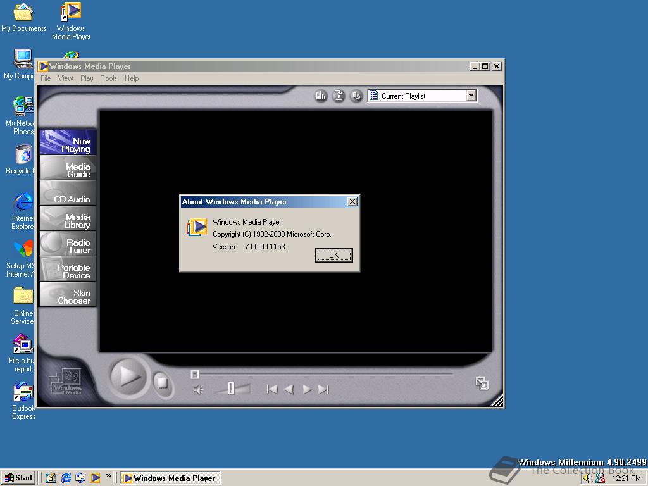This screenshot has width=648, height=486.
Task: Skip to next track button
Action: [x=323, y=389]
